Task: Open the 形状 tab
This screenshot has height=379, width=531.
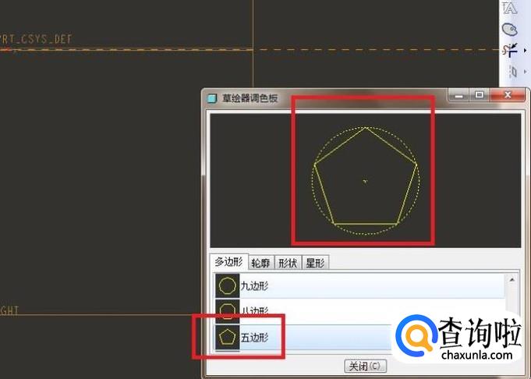Action: pos(288,263)
